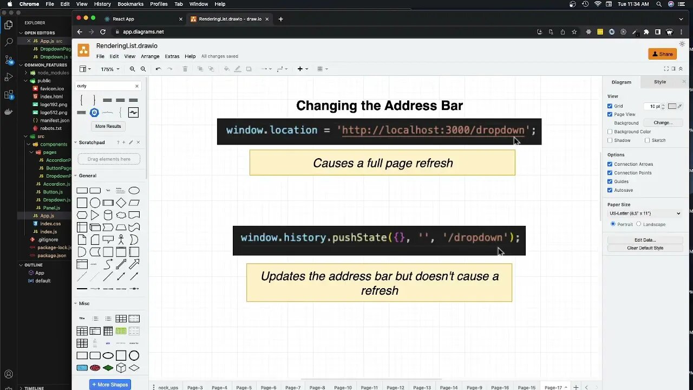Click the zoom in magnifier icon
The image size is (693, 390).
click(132, 69)
